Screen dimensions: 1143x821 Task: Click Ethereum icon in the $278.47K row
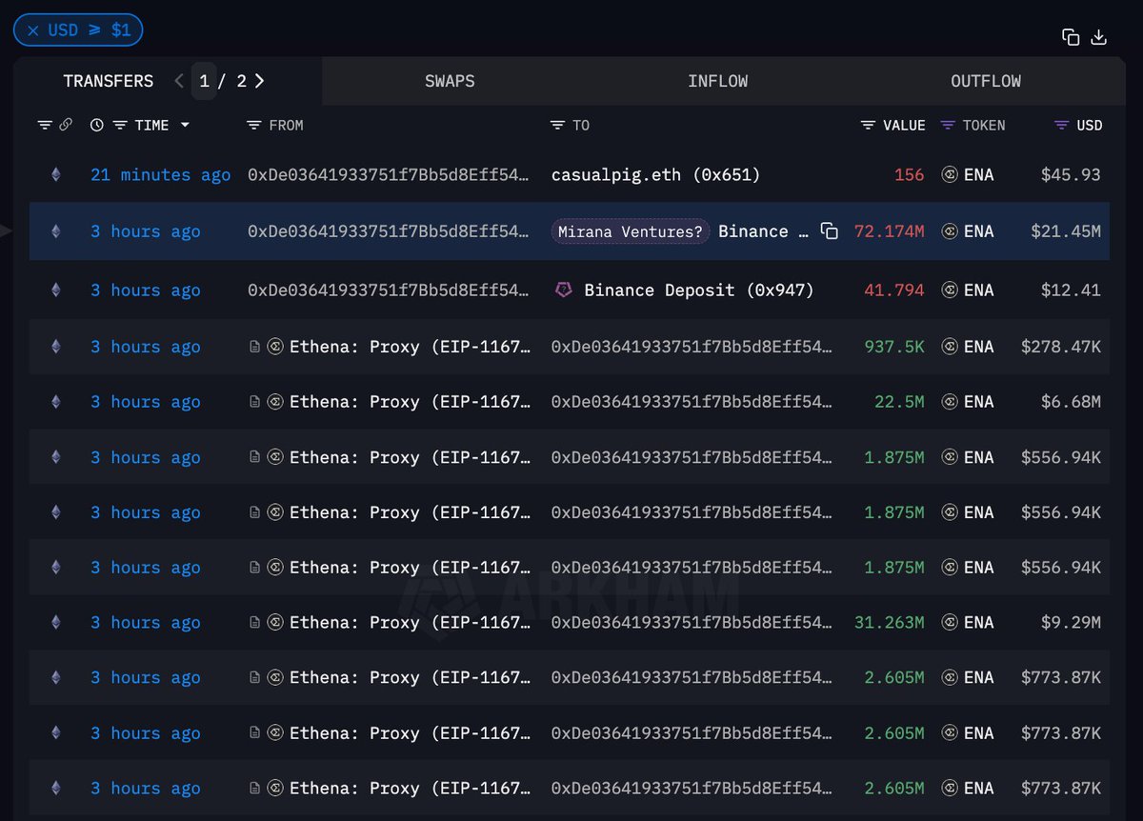click(x=55, y=347)
